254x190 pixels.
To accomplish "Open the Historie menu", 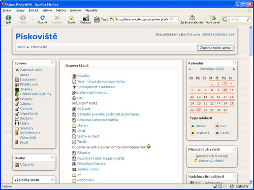I will (47, 10).
